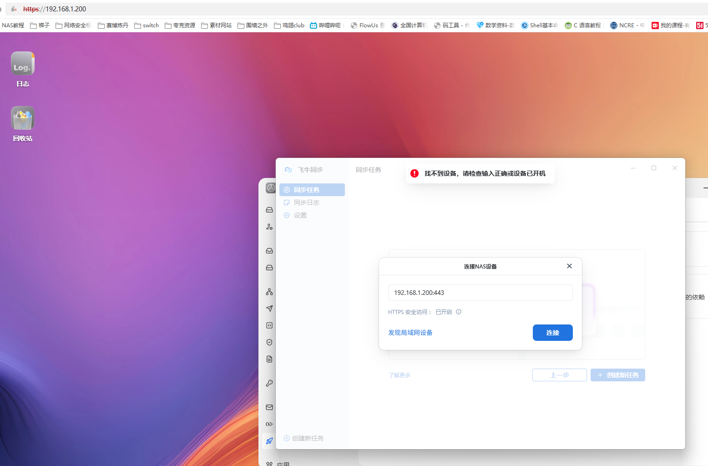708x466 pixels.
Task: Close the 连接NAS设备 dialog
Action: tap(569, 266)
